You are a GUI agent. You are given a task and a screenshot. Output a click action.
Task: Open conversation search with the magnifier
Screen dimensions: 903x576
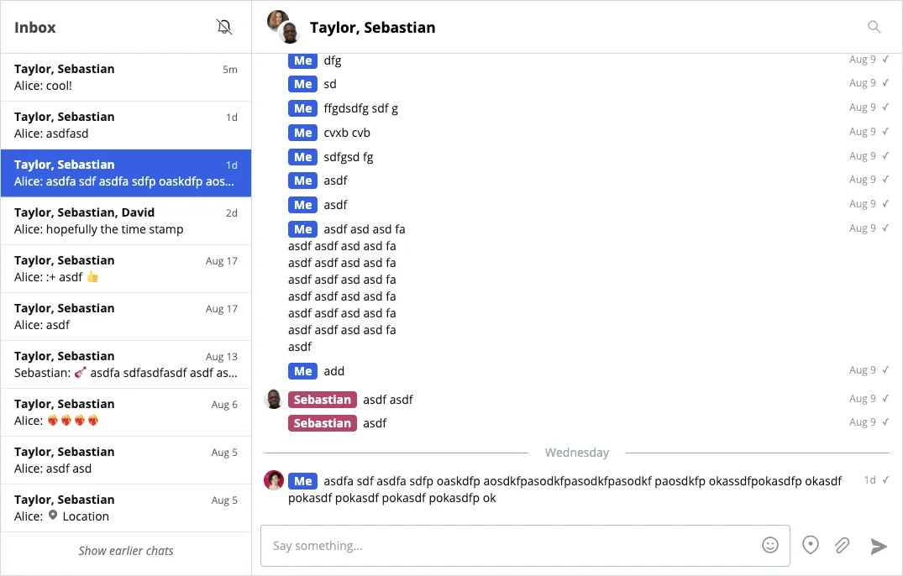[x=874, y=26]
